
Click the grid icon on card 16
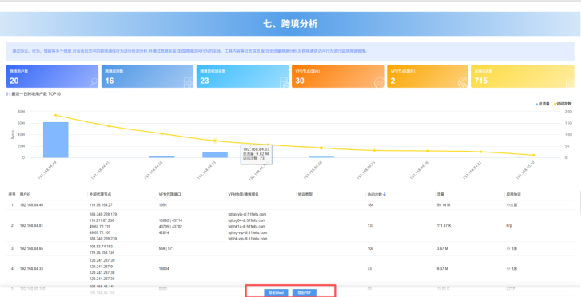point(189,82)
